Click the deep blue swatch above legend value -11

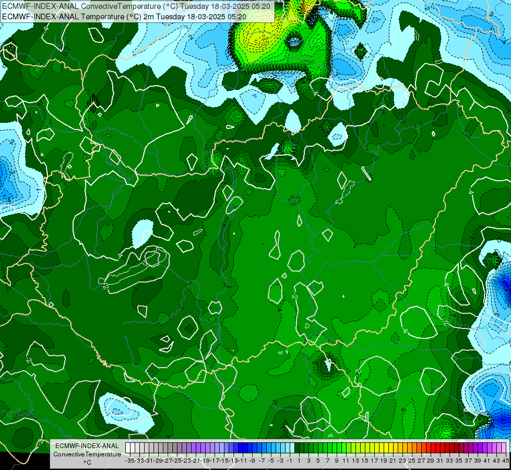(x=241, y=448)
